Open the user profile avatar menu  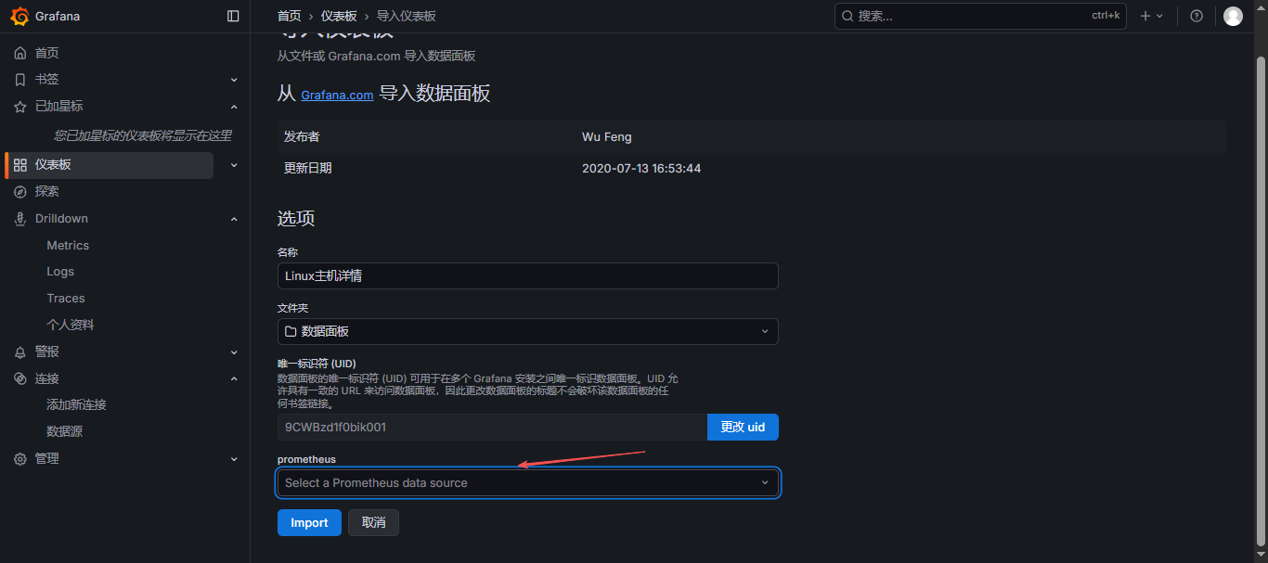[x=1233, y=16]
